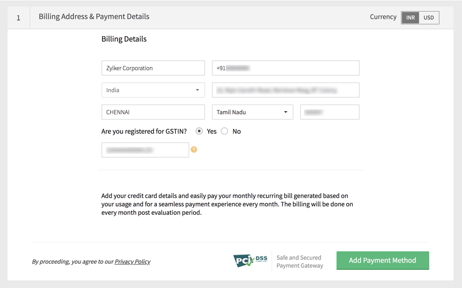Viewport: 462px width, 288px height.
Task: Switch currency to USD
Action: (429, 18)
